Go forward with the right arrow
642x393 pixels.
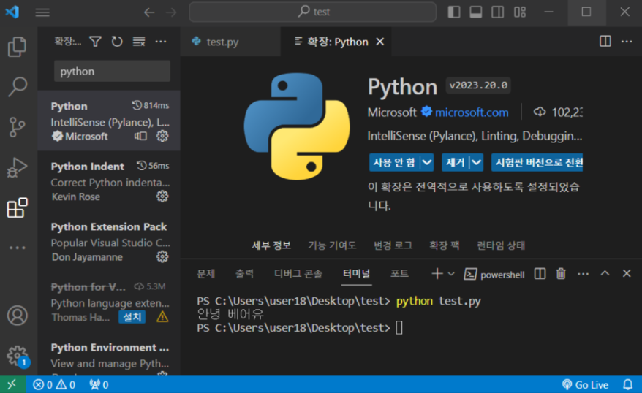tap(171, 12)
